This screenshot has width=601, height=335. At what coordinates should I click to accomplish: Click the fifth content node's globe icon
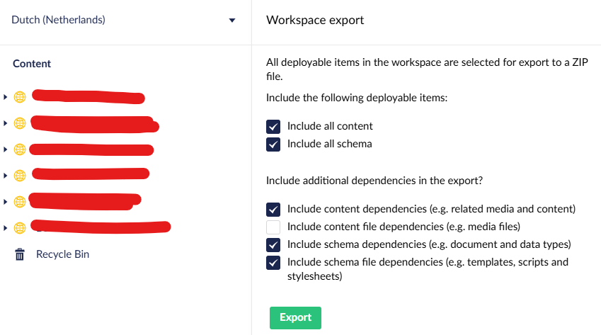pos(20,201)
